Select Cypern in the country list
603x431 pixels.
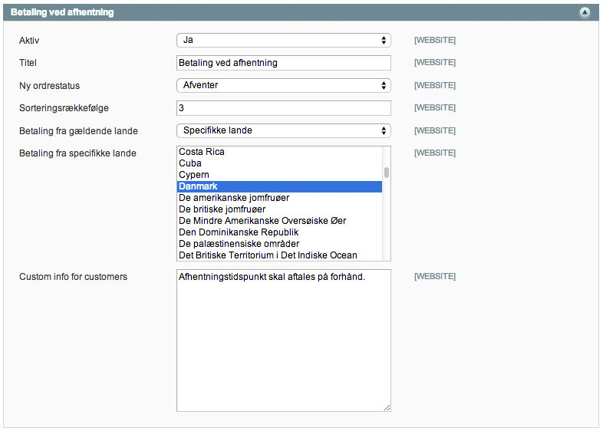tap(279, 175)
